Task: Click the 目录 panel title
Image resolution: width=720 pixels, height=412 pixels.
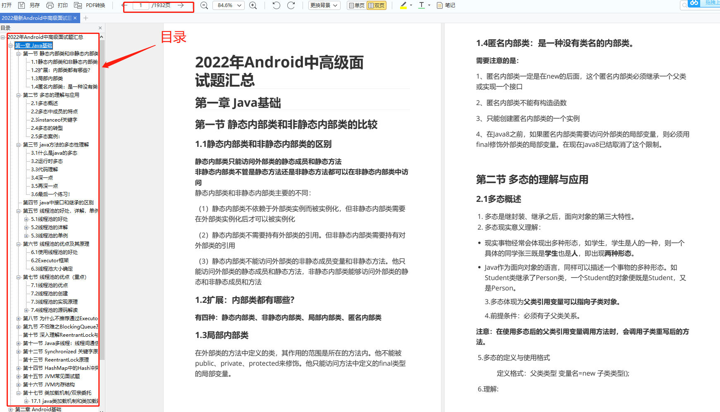Action: point(5,28)
